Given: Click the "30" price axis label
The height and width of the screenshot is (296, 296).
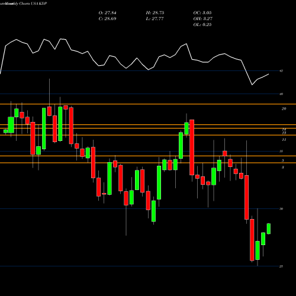Looking at the screenshot, I should click(x=281, y=209).
